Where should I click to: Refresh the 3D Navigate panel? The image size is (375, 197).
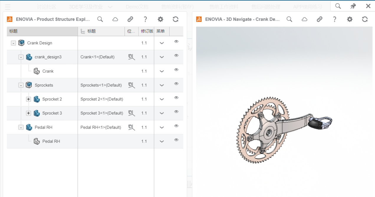pos(365,19)
